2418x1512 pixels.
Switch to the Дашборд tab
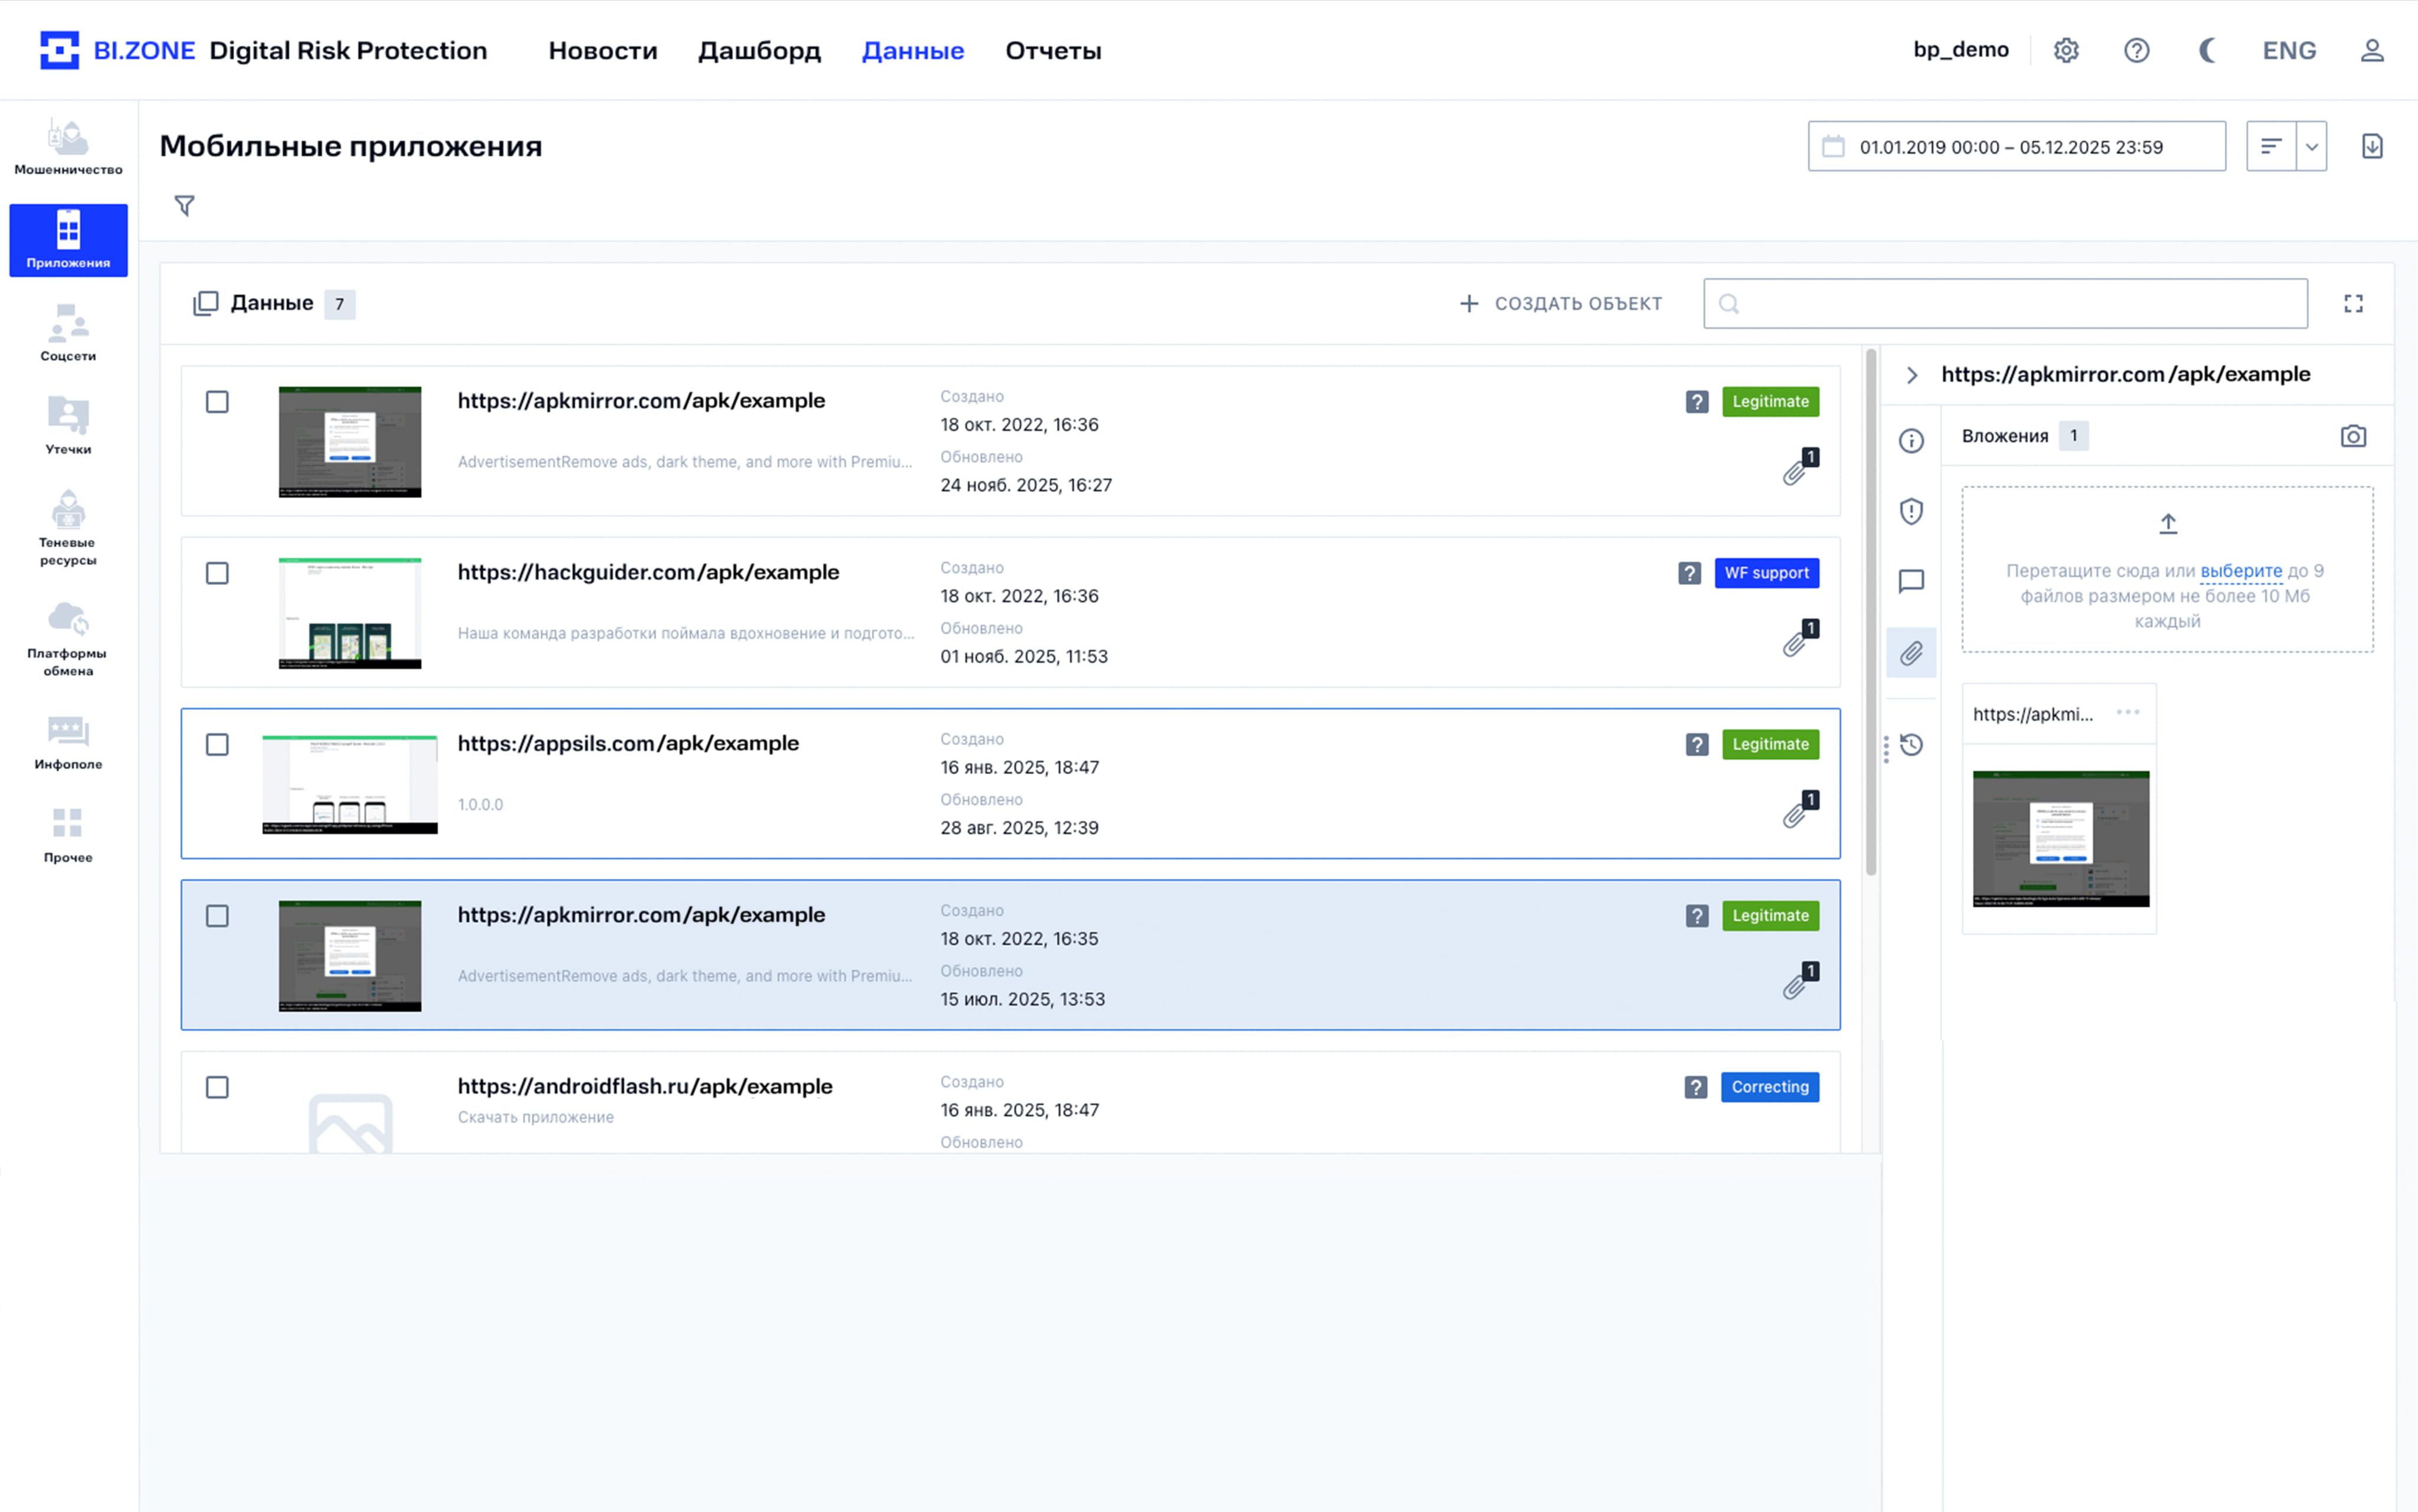pyautogui.click(x=759, y=51)
